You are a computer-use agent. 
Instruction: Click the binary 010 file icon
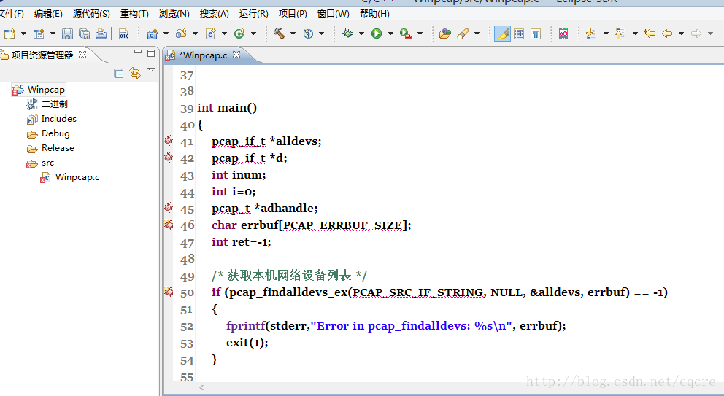click(x=124, y=34)
